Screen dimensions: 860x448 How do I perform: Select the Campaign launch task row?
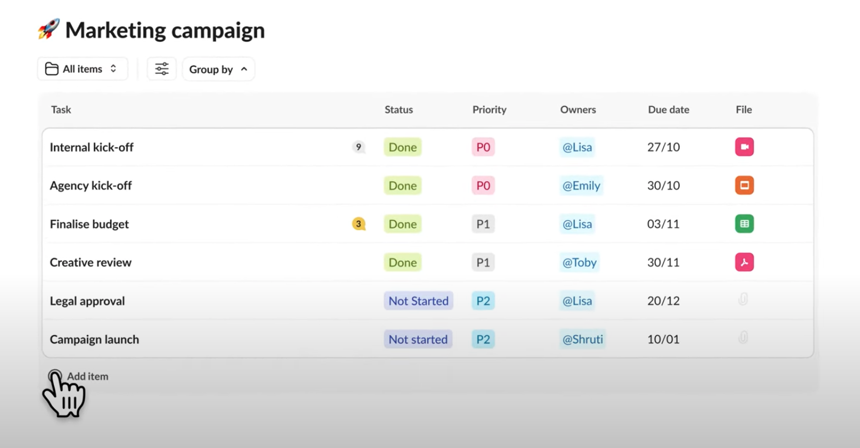(x=94, y=339)
